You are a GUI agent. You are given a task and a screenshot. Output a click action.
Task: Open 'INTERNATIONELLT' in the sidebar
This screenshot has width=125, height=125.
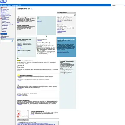click(x=5, y=14)
